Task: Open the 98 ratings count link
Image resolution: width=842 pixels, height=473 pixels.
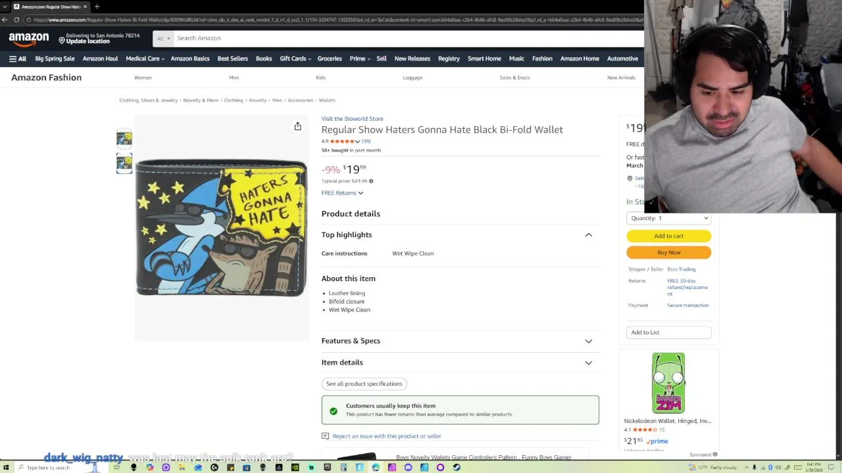Action: (x=366, y=141)
